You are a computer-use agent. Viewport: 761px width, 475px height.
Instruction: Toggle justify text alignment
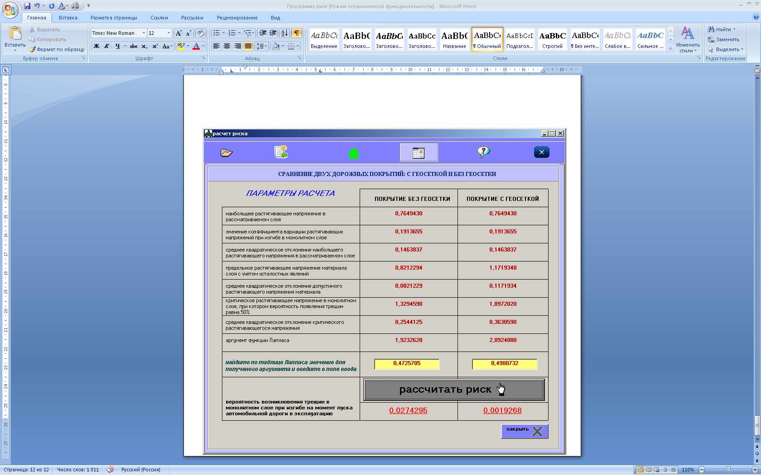[x=248, y=46]
